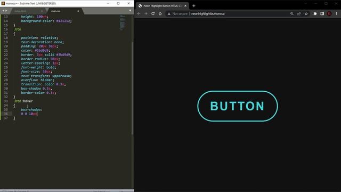Click the 'transition: color 0.3s,' line
This screenshot has width=341, height=192.
click(x=43, y=84)
